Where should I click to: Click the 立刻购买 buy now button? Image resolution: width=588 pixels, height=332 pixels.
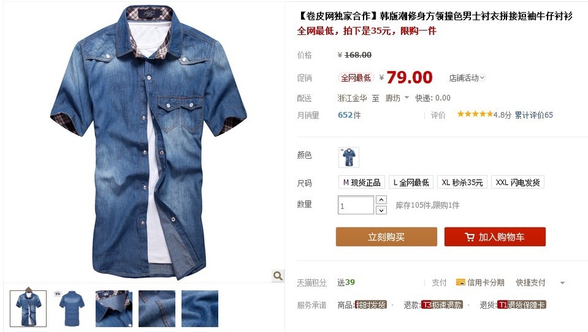(x=386, y=237)
